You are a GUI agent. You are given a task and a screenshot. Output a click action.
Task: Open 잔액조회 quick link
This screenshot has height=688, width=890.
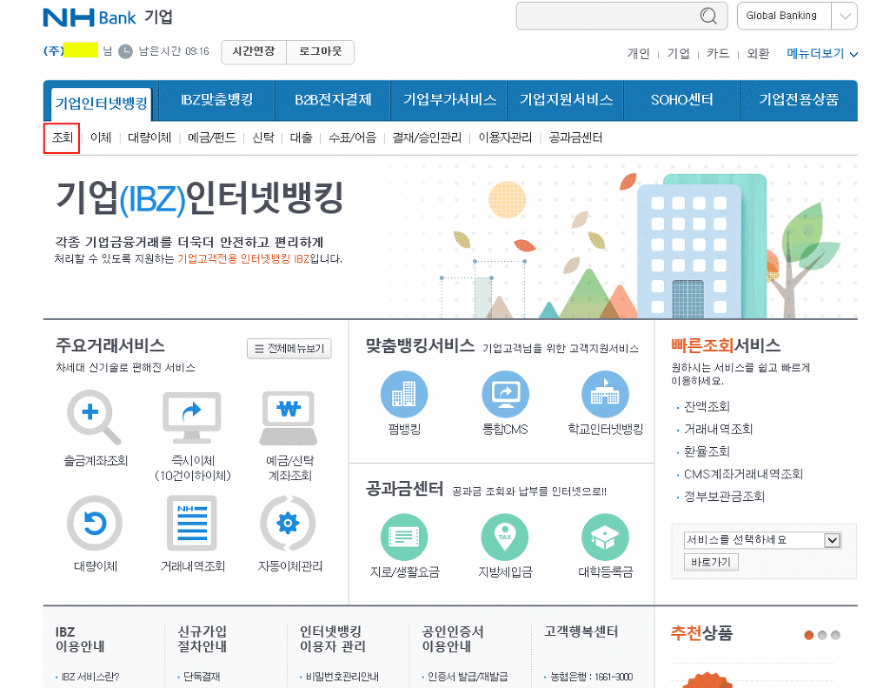coord(707,407)
